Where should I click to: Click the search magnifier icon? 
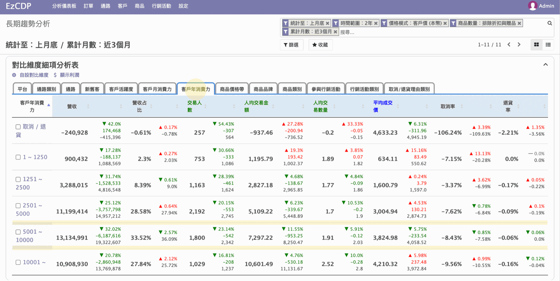pos(549,23)
